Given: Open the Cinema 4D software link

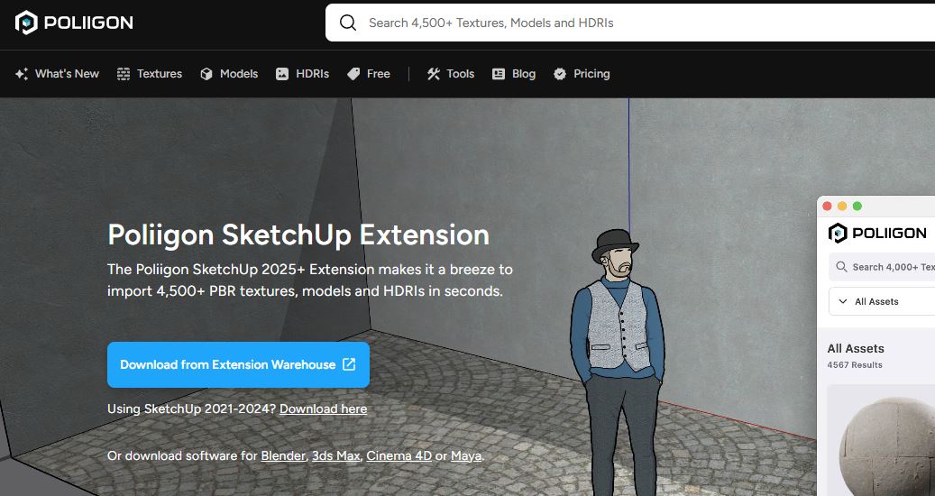Looking at the screenshot, I should (399, 456).
